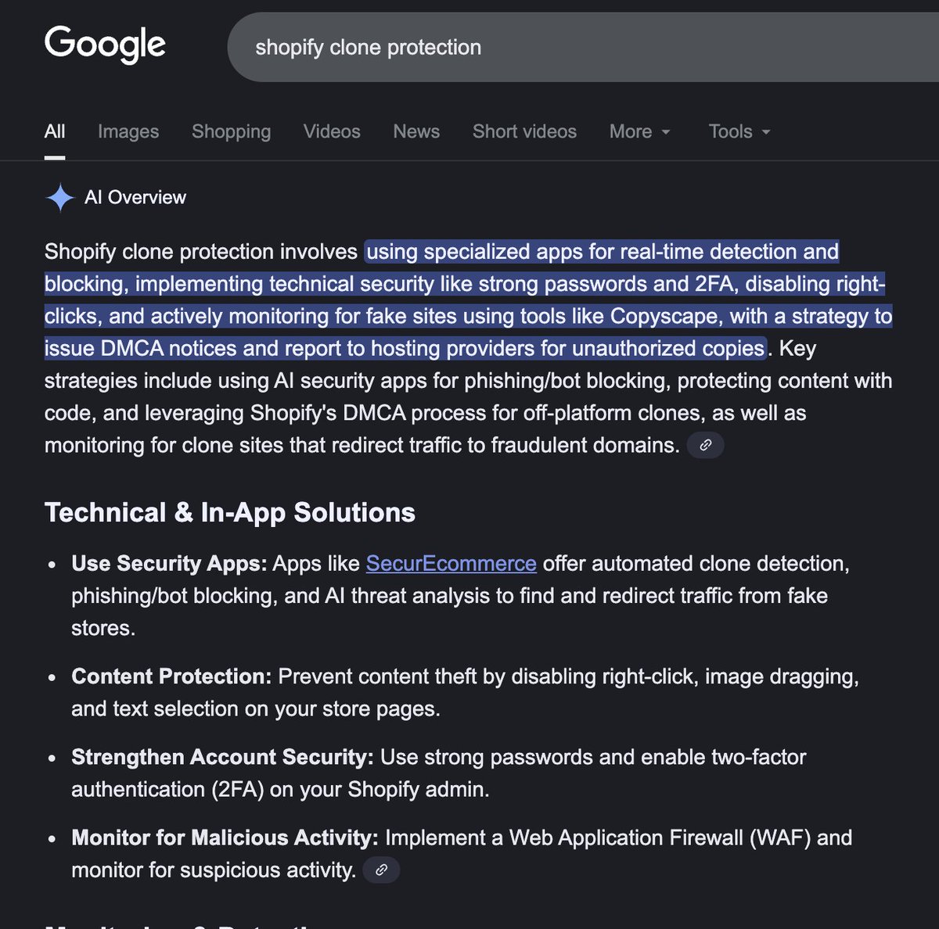Click the 'Technical & In-App Solutions' heading
This screenshot has width=939, height=929.
[x=230, y=512]
